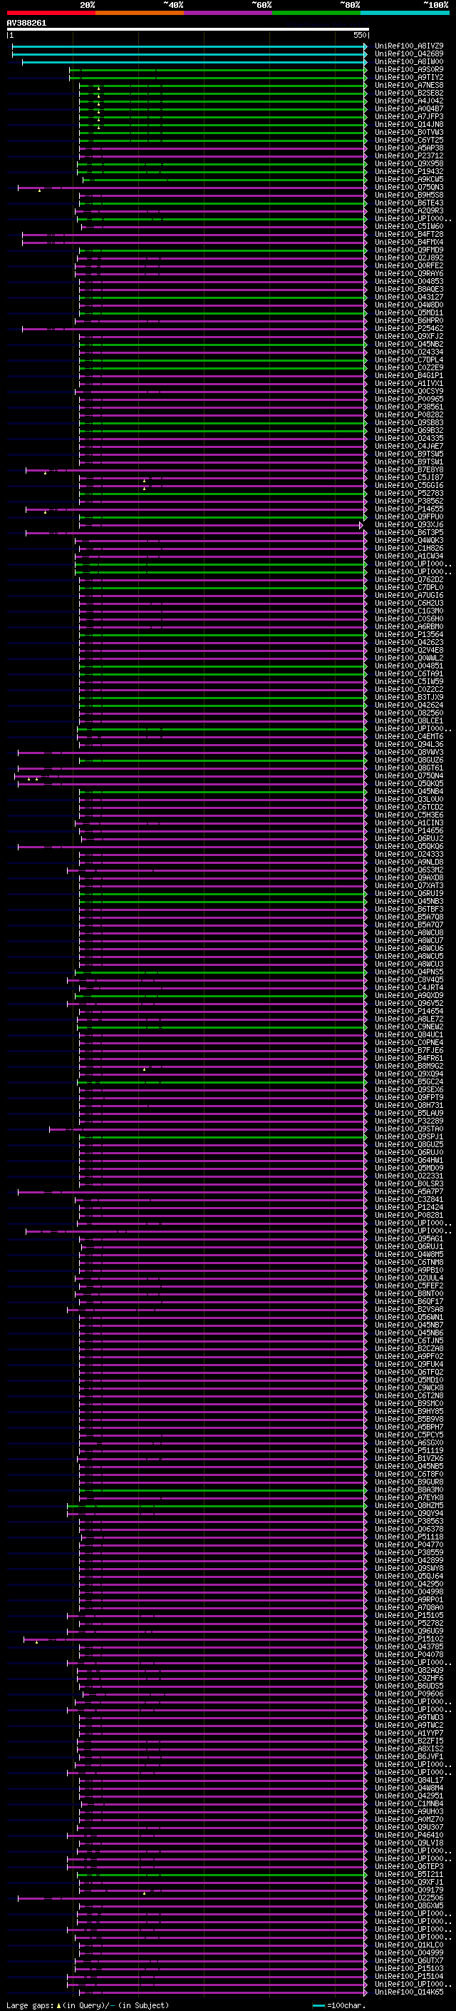456x2011 pixels.
Task: Select hit label UniRef100_A7NES8
Action: point(409,85)
